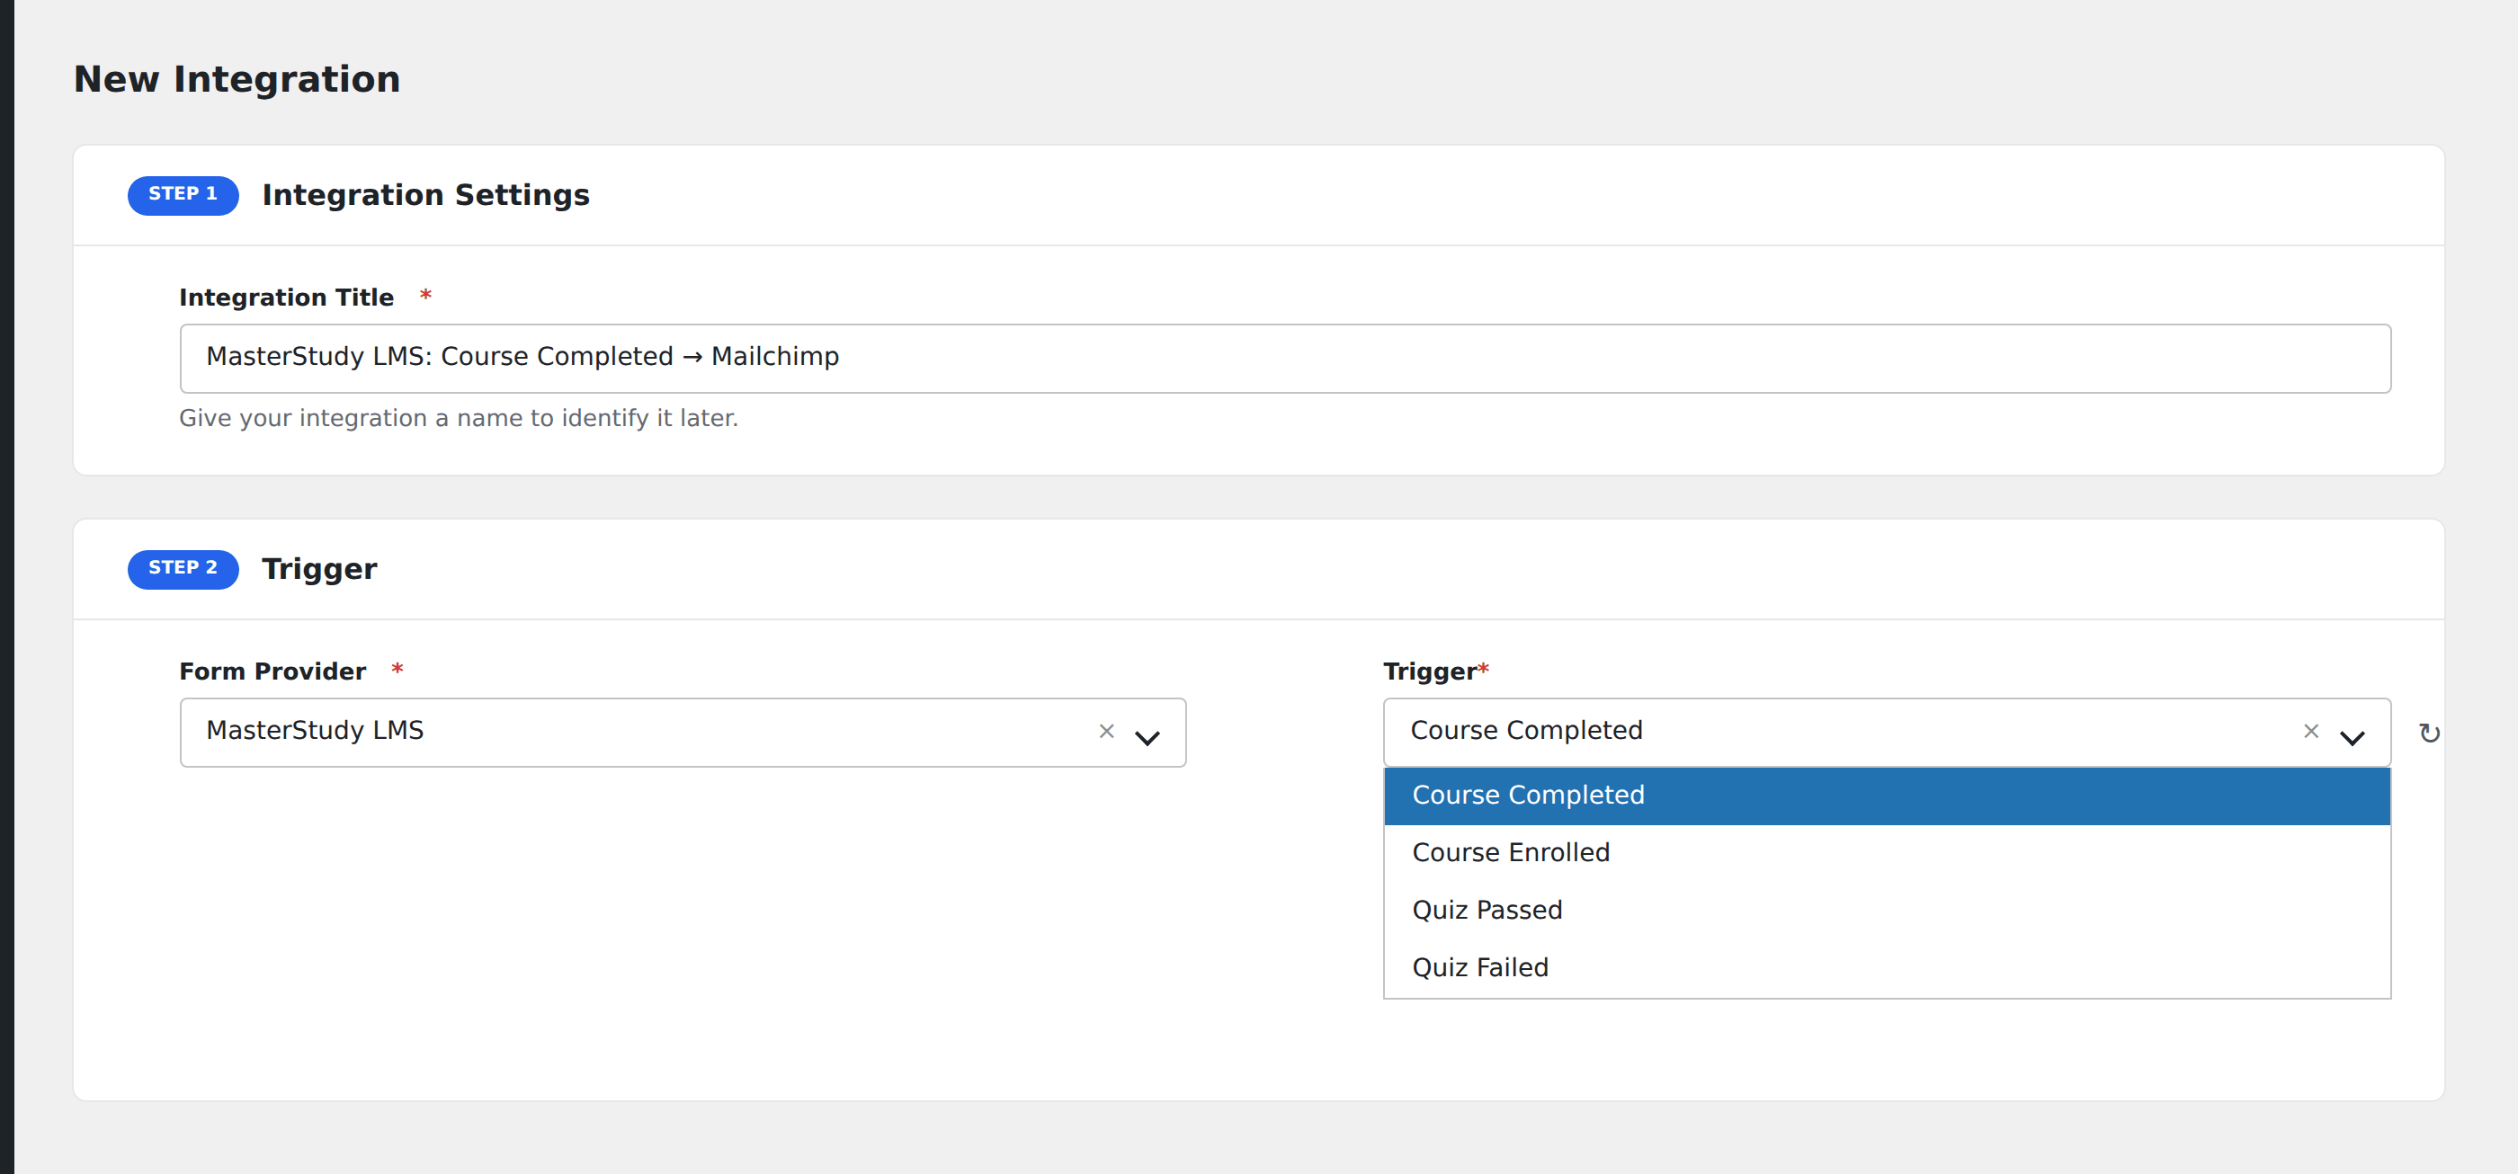
Task: Click the hint text about naming integration
Action: point(458,418)
